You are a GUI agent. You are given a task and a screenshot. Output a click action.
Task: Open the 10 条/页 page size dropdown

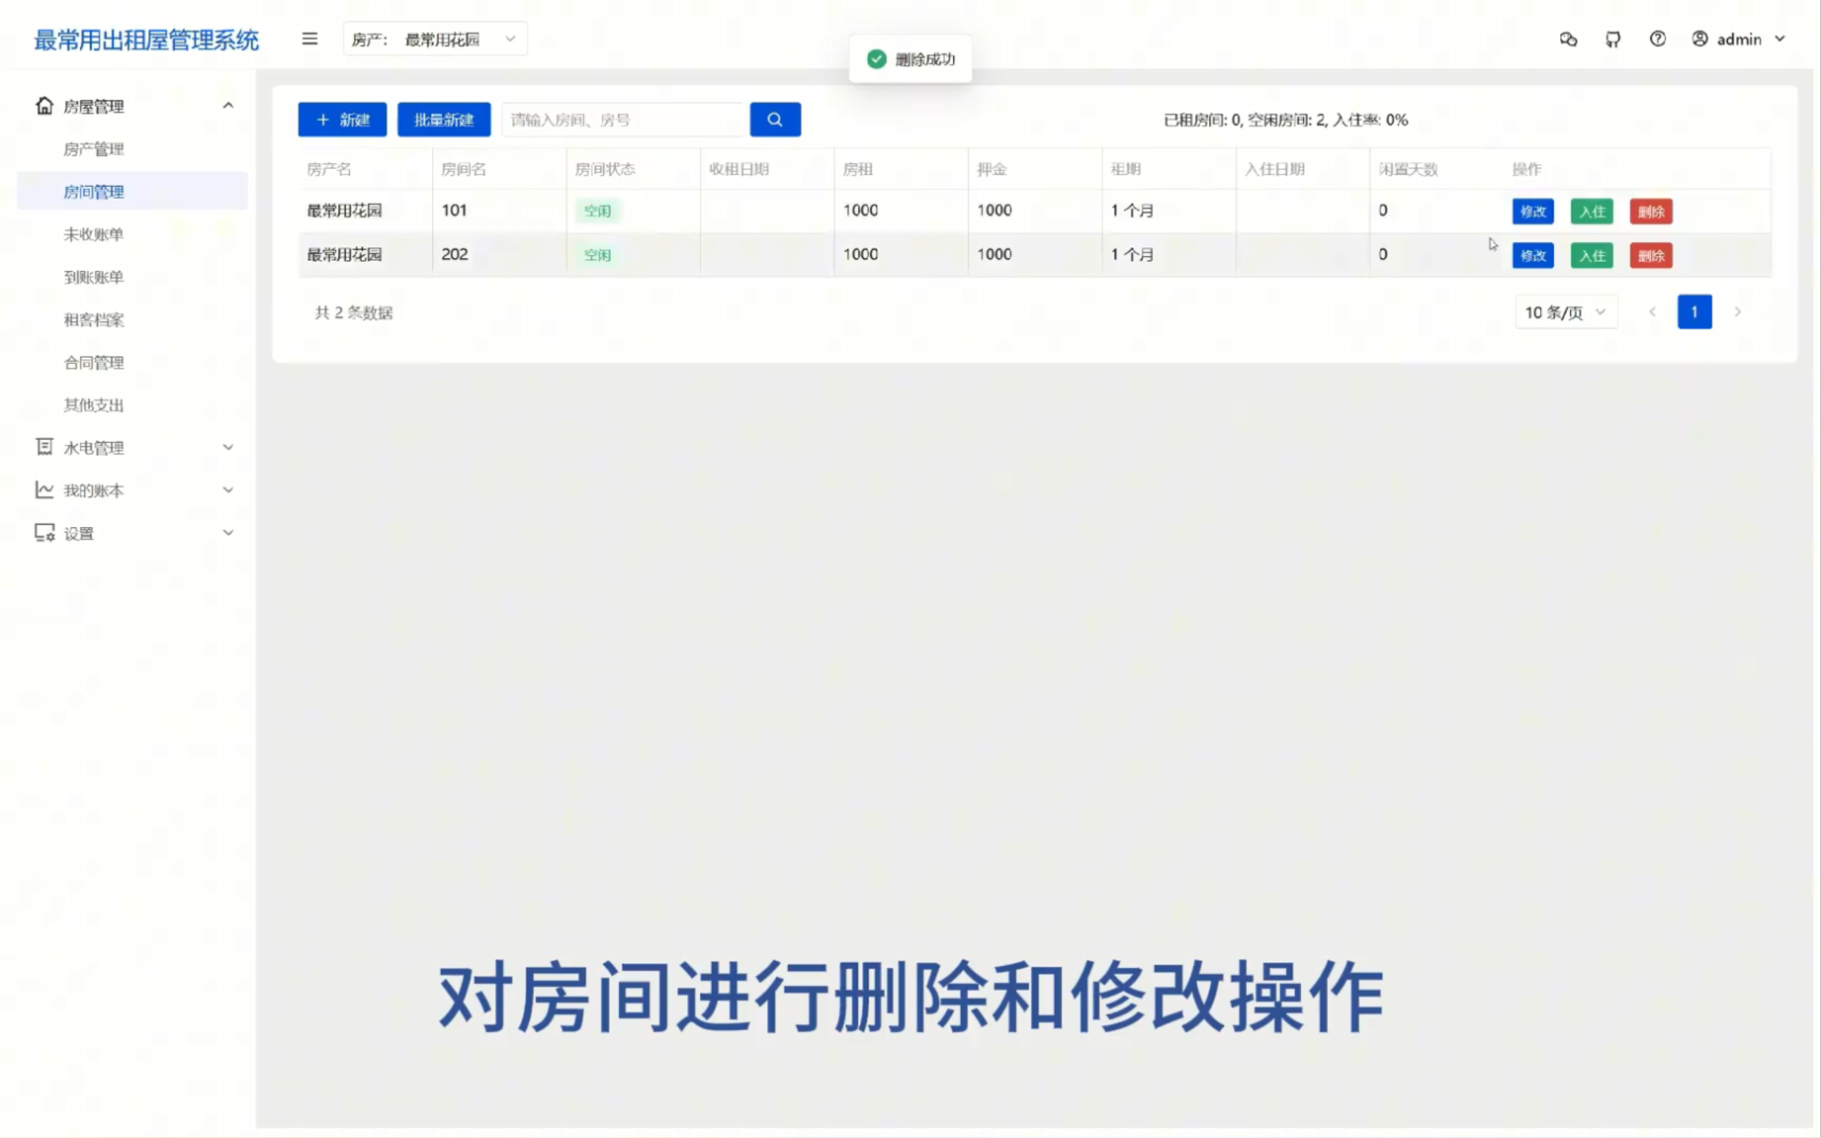coord(1565,312)
